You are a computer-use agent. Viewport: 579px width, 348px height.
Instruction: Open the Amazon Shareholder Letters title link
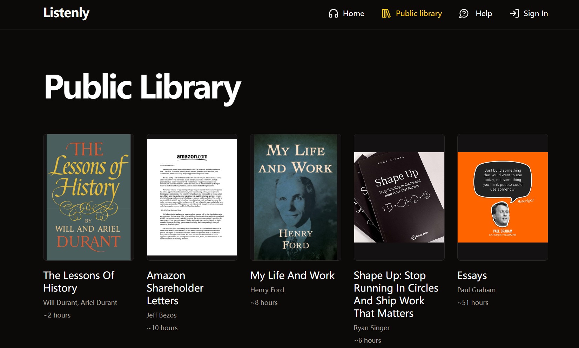[x=175, y=288]
